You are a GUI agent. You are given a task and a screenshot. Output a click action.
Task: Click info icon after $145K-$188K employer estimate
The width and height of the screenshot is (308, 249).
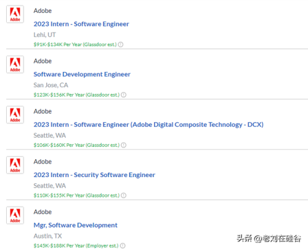(123, 246)
